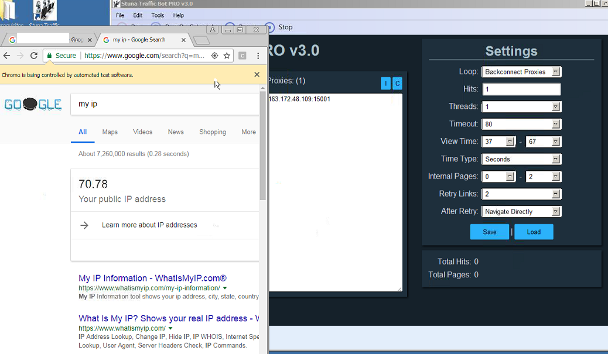Screen dimensions: 608x354
Task: Reload the Google search page
Action: pyautogui.click(x=34, y=56)
